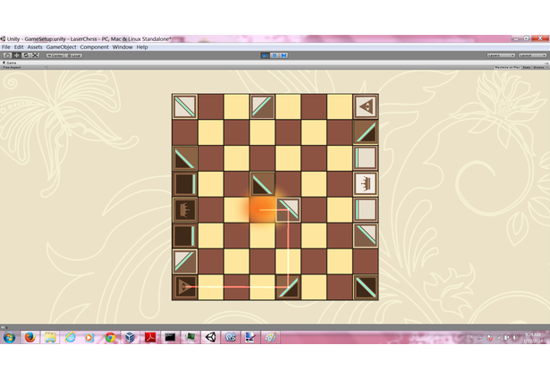Switch to the Unity taskbar icon
The width and height of the screenshot is (550, 379).
pos(210,337)
